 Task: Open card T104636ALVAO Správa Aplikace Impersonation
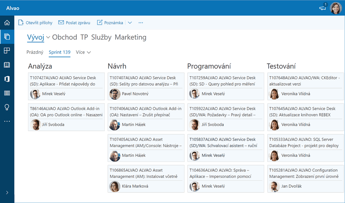pyautogui.click(x=226, y=179)
